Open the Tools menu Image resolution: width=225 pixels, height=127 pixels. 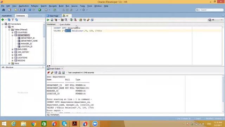click(90, 6)
